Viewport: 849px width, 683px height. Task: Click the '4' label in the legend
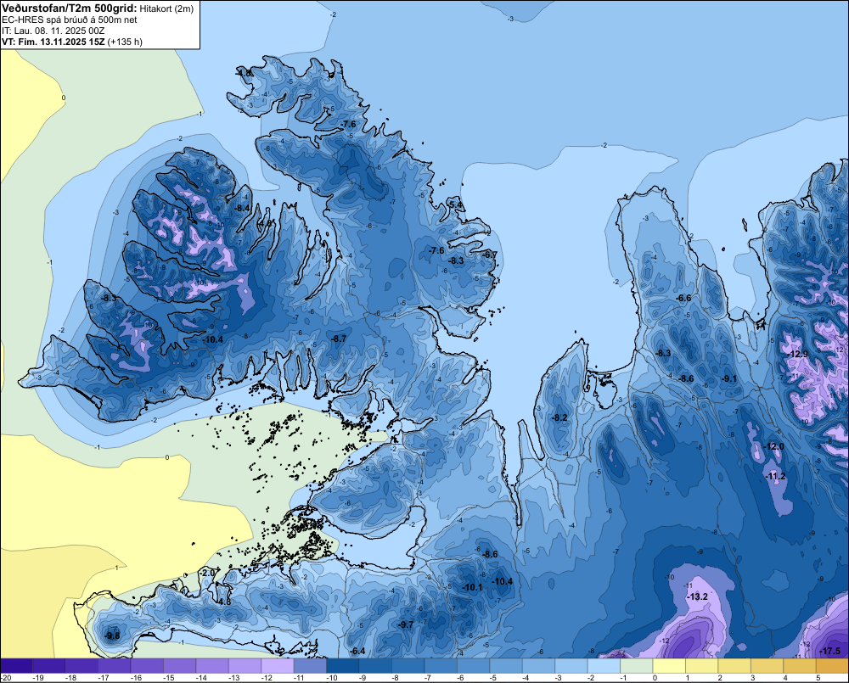pos(785,678)
